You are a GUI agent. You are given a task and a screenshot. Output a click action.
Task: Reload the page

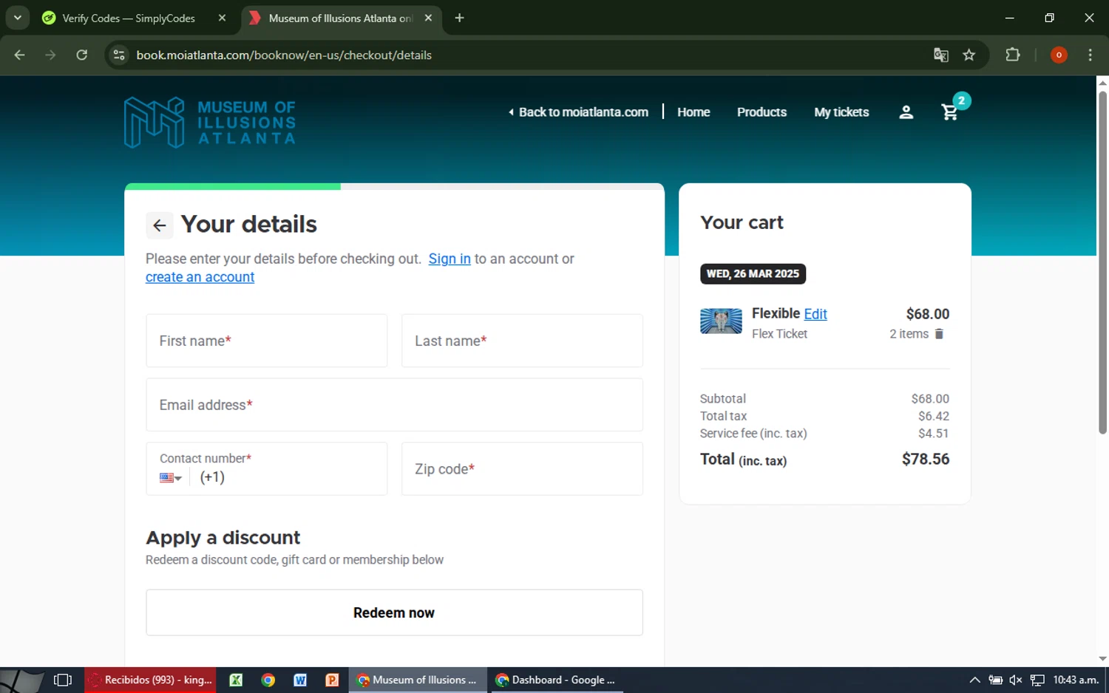82,55
